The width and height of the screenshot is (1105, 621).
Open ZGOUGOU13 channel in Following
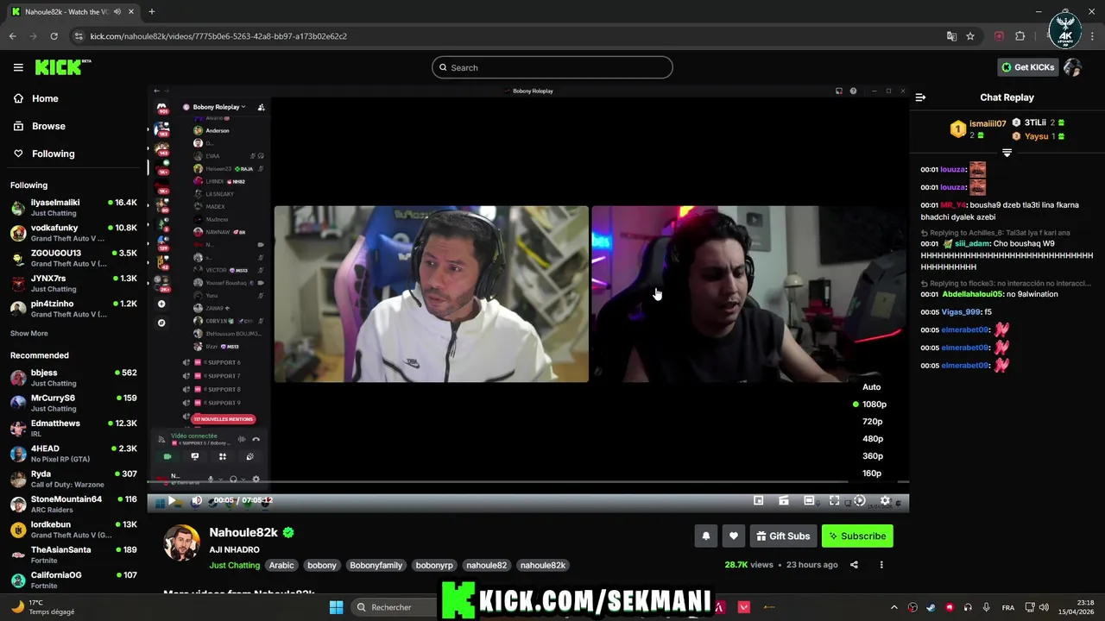(73, 258)
